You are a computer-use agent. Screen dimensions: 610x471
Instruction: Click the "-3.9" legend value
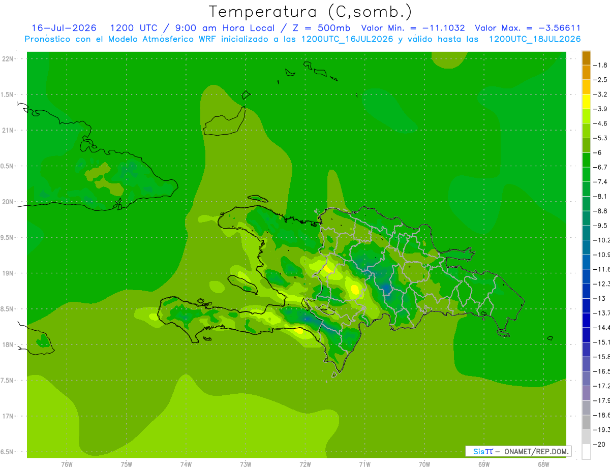click(600, 109)
